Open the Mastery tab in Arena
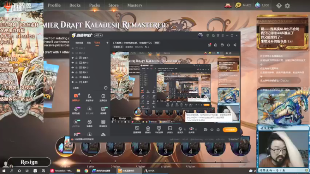The width and height of the screenshot is (310, 174). (134, 5)
